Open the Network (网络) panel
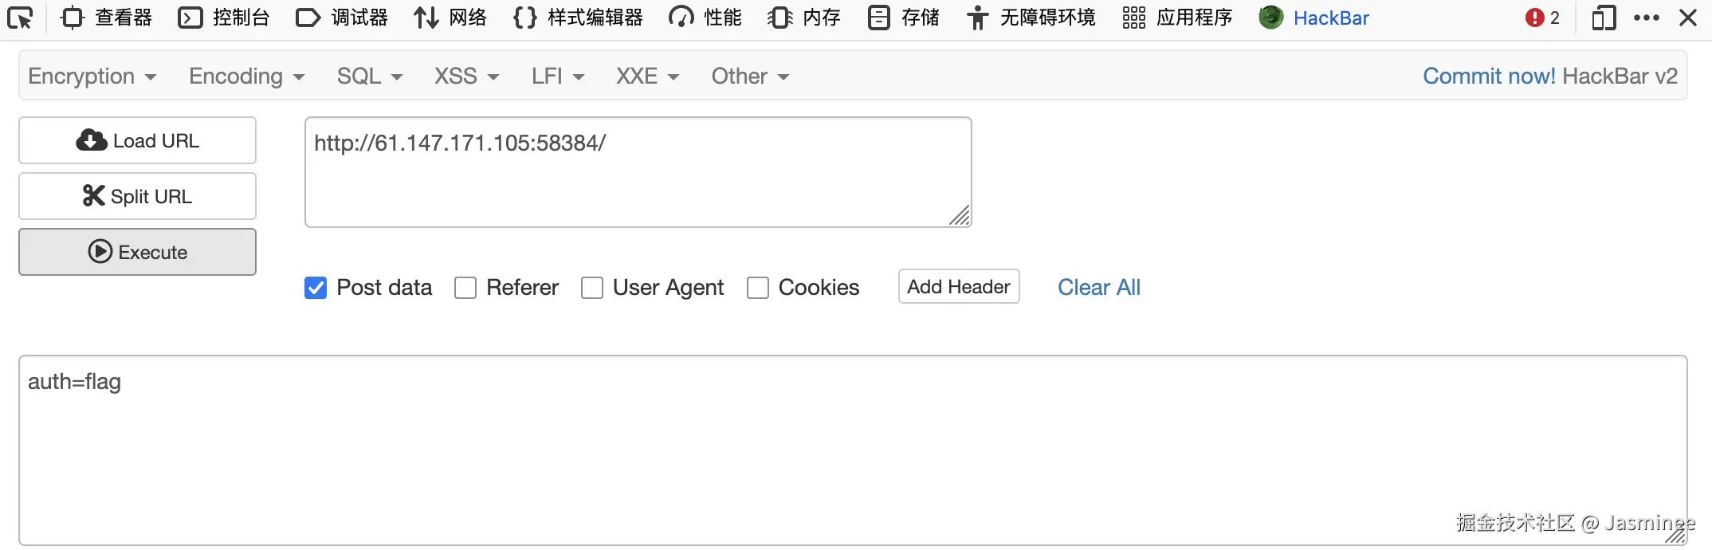The image size is (1712, 550). click(x=450, y=18)
